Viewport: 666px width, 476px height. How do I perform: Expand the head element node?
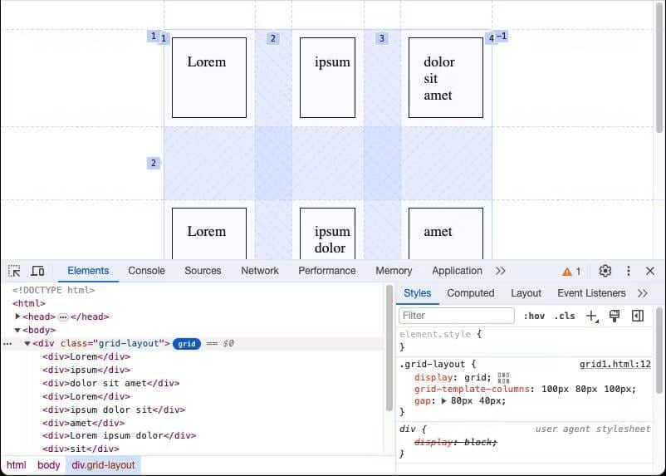point(17,317)
